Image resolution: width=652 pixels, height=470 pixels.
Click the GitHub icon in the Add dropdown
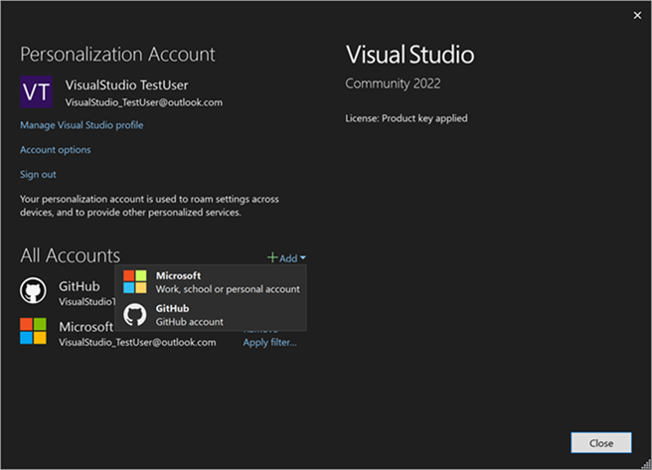(135, 315)
